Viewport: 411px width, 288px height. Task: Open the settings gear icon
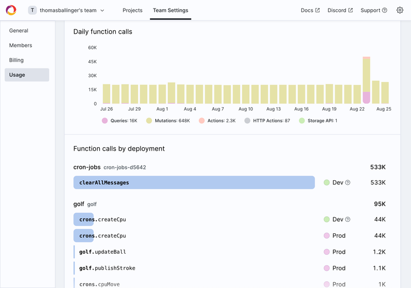(400, 10)
